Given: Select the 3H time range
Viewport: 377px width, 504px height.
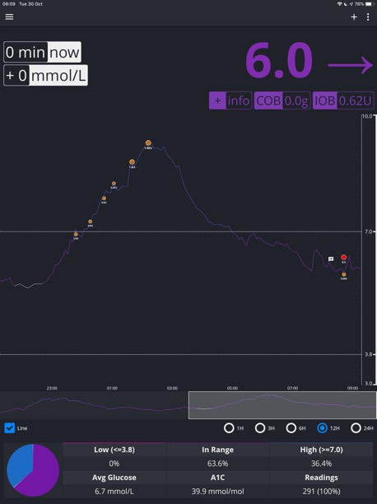Looking at the screenshot, I should [x=260, y=428].
